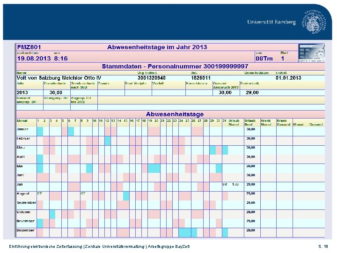Select the April row label

pos(21,157)
